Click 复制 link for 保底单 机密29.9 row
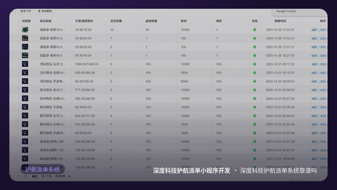Screen dimensions: 337x190 tap(323, 38)
